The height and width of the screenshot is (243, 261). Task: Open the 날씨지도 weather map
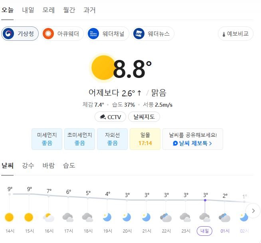click(144, 117)
